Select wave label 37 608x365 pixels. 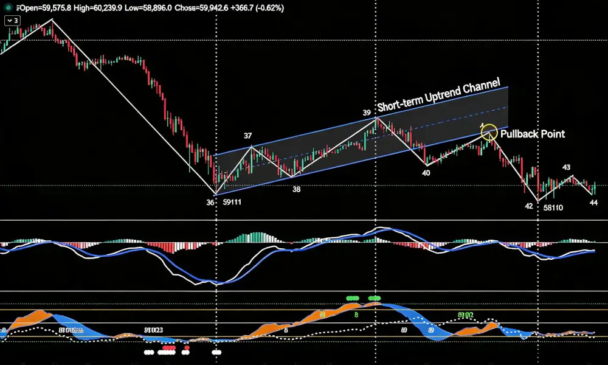click(248, 136)
